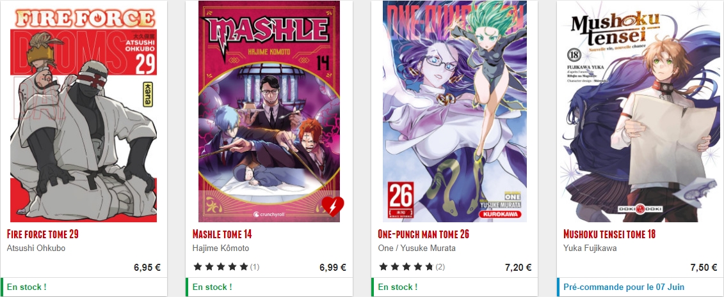The image size is (724, 297).
Task: Click the En stock label under Fire force
Action: pyautogui.click(x=27, y=287)
